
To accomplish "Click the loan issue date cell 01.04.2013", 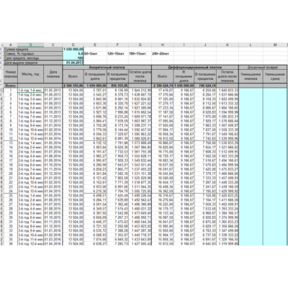I will tap(73, 63).
